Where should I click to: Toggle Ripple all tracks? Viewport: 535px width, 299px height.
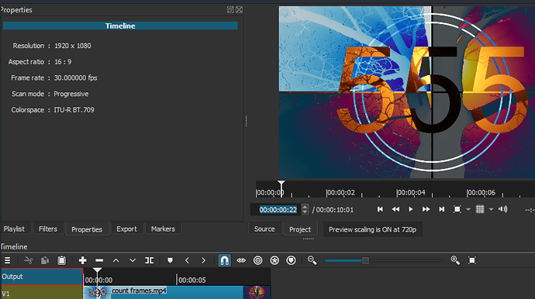(274, 260)
